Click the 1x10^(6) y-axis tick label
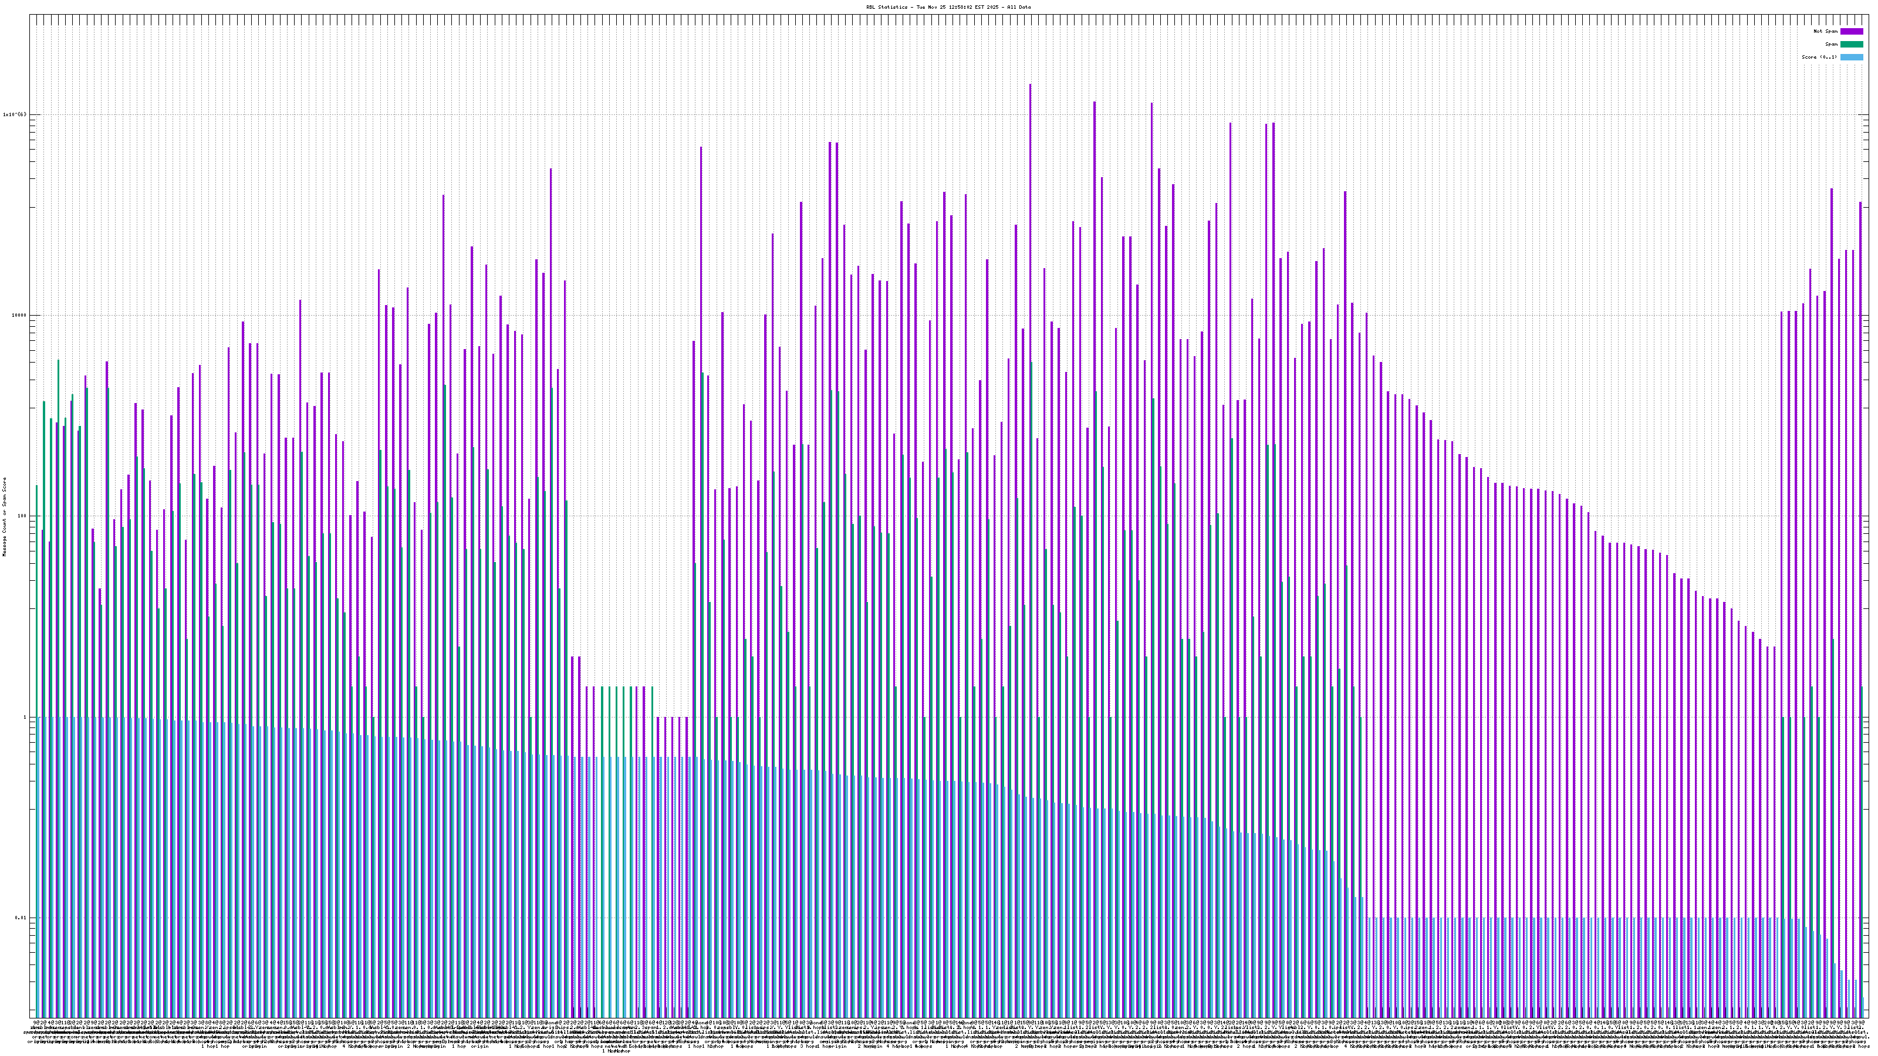Viewport: 1878px width, 1056px height. point(15,114)
